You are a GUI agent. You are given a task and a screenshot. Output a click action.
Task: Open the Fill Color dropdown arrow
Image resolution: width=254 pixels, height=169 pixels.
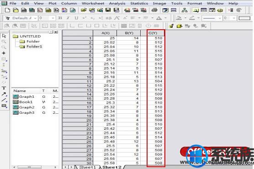185,18
